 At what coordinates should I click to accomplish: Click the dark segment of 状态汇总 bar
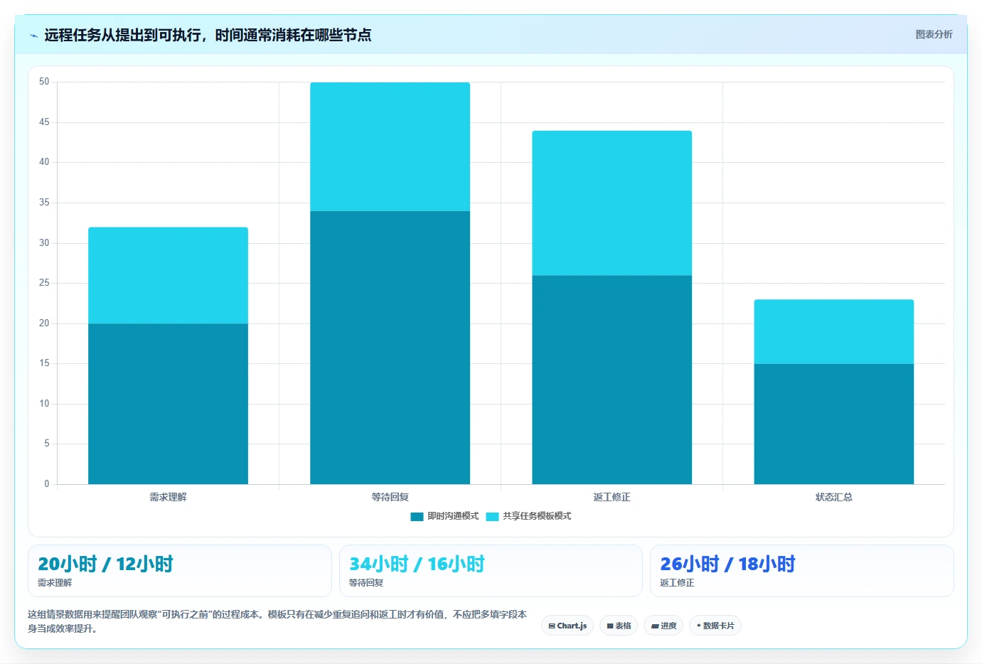833,424
